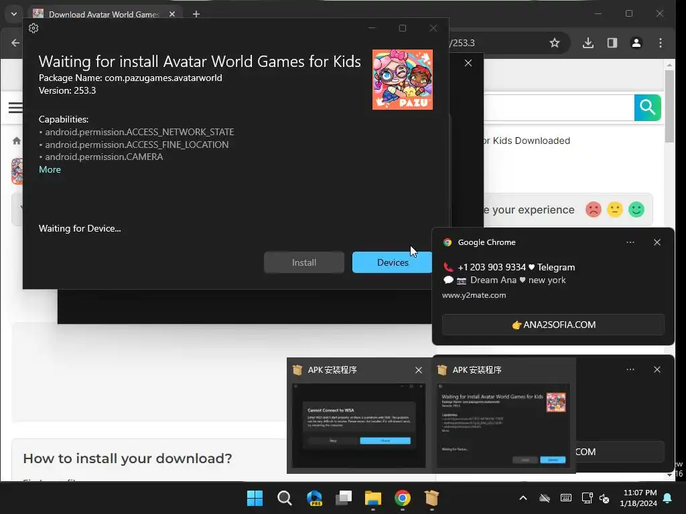This screenshot has width=686, height=514.
Task: Go back in Chrome
Action: point(16,43)
